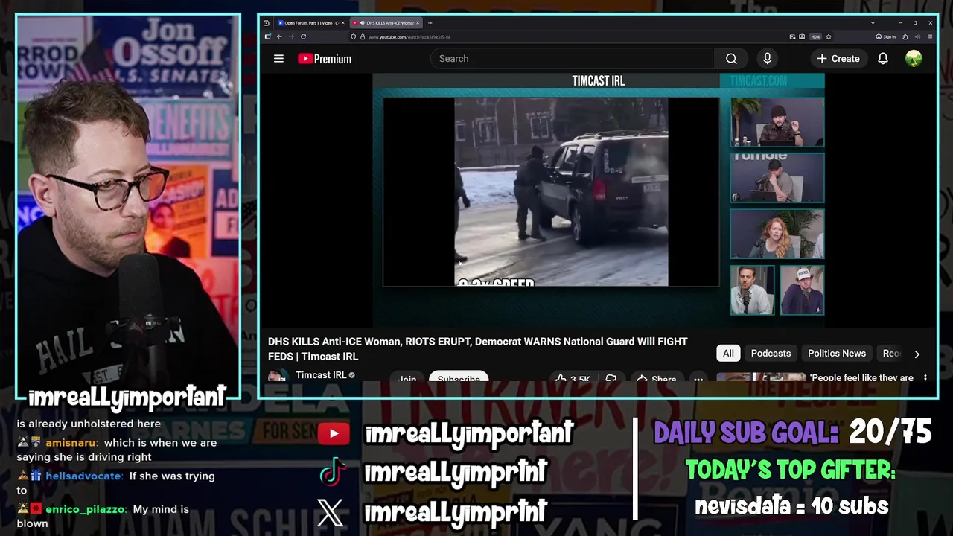Screen dimensions: 953x536
Task: Click the Timcast IRL channel avatar
Action: click(278, 376)
